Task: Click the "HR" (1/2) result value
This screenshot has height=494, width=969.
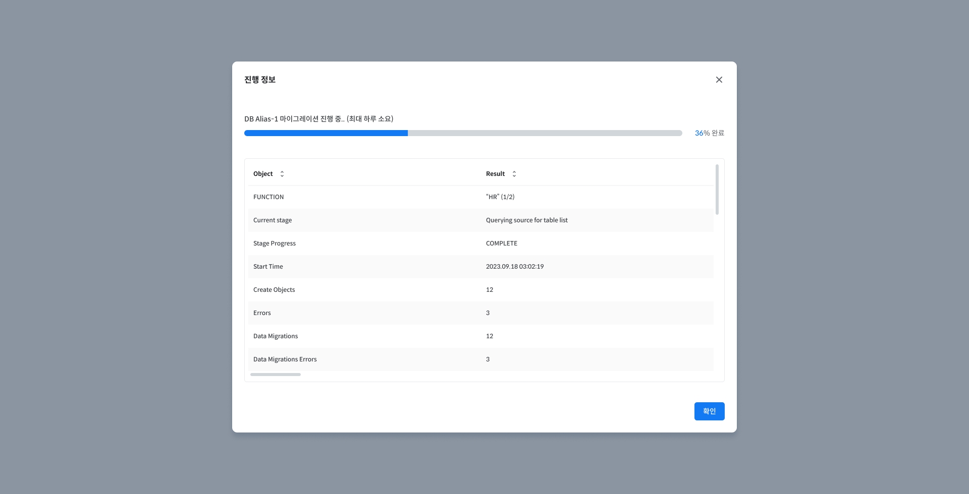Action: 500,197
